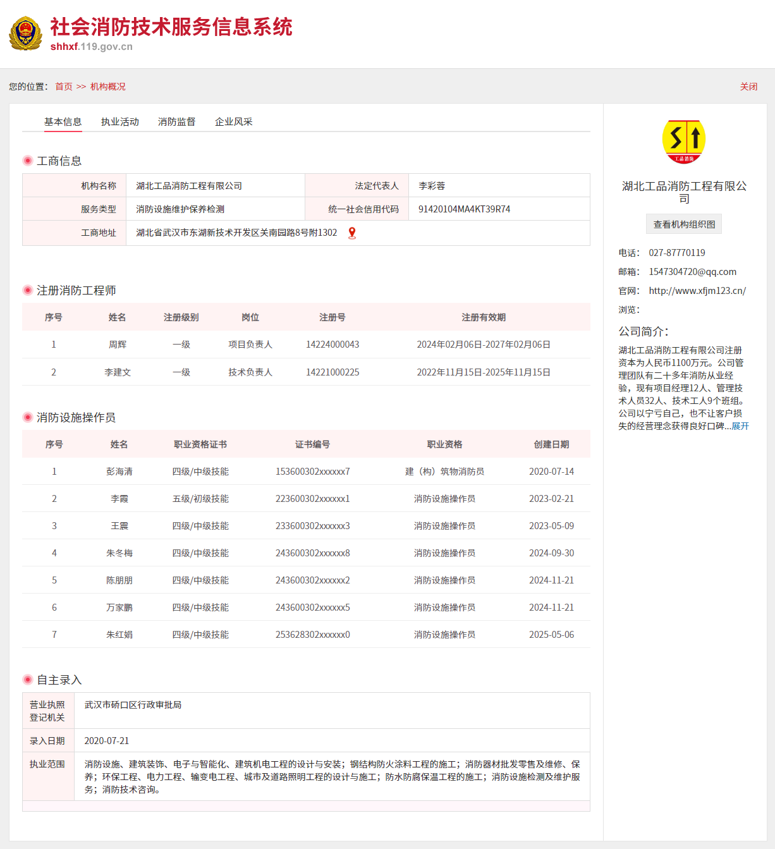
Task: Open the 消防监督 tab
Action: (x=176, y=122)
